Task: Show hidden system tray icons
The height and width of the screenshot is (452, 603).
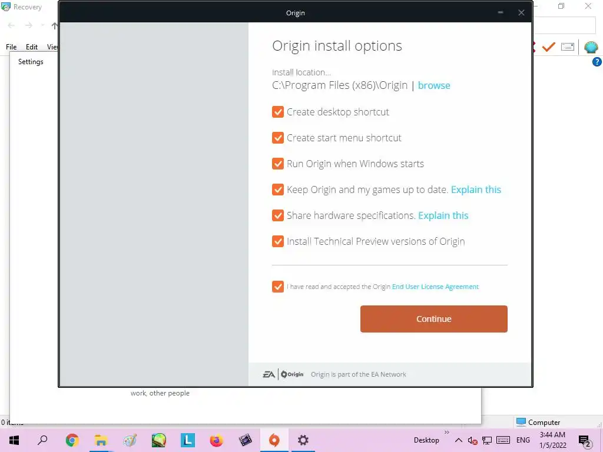Action: point(458,440)
